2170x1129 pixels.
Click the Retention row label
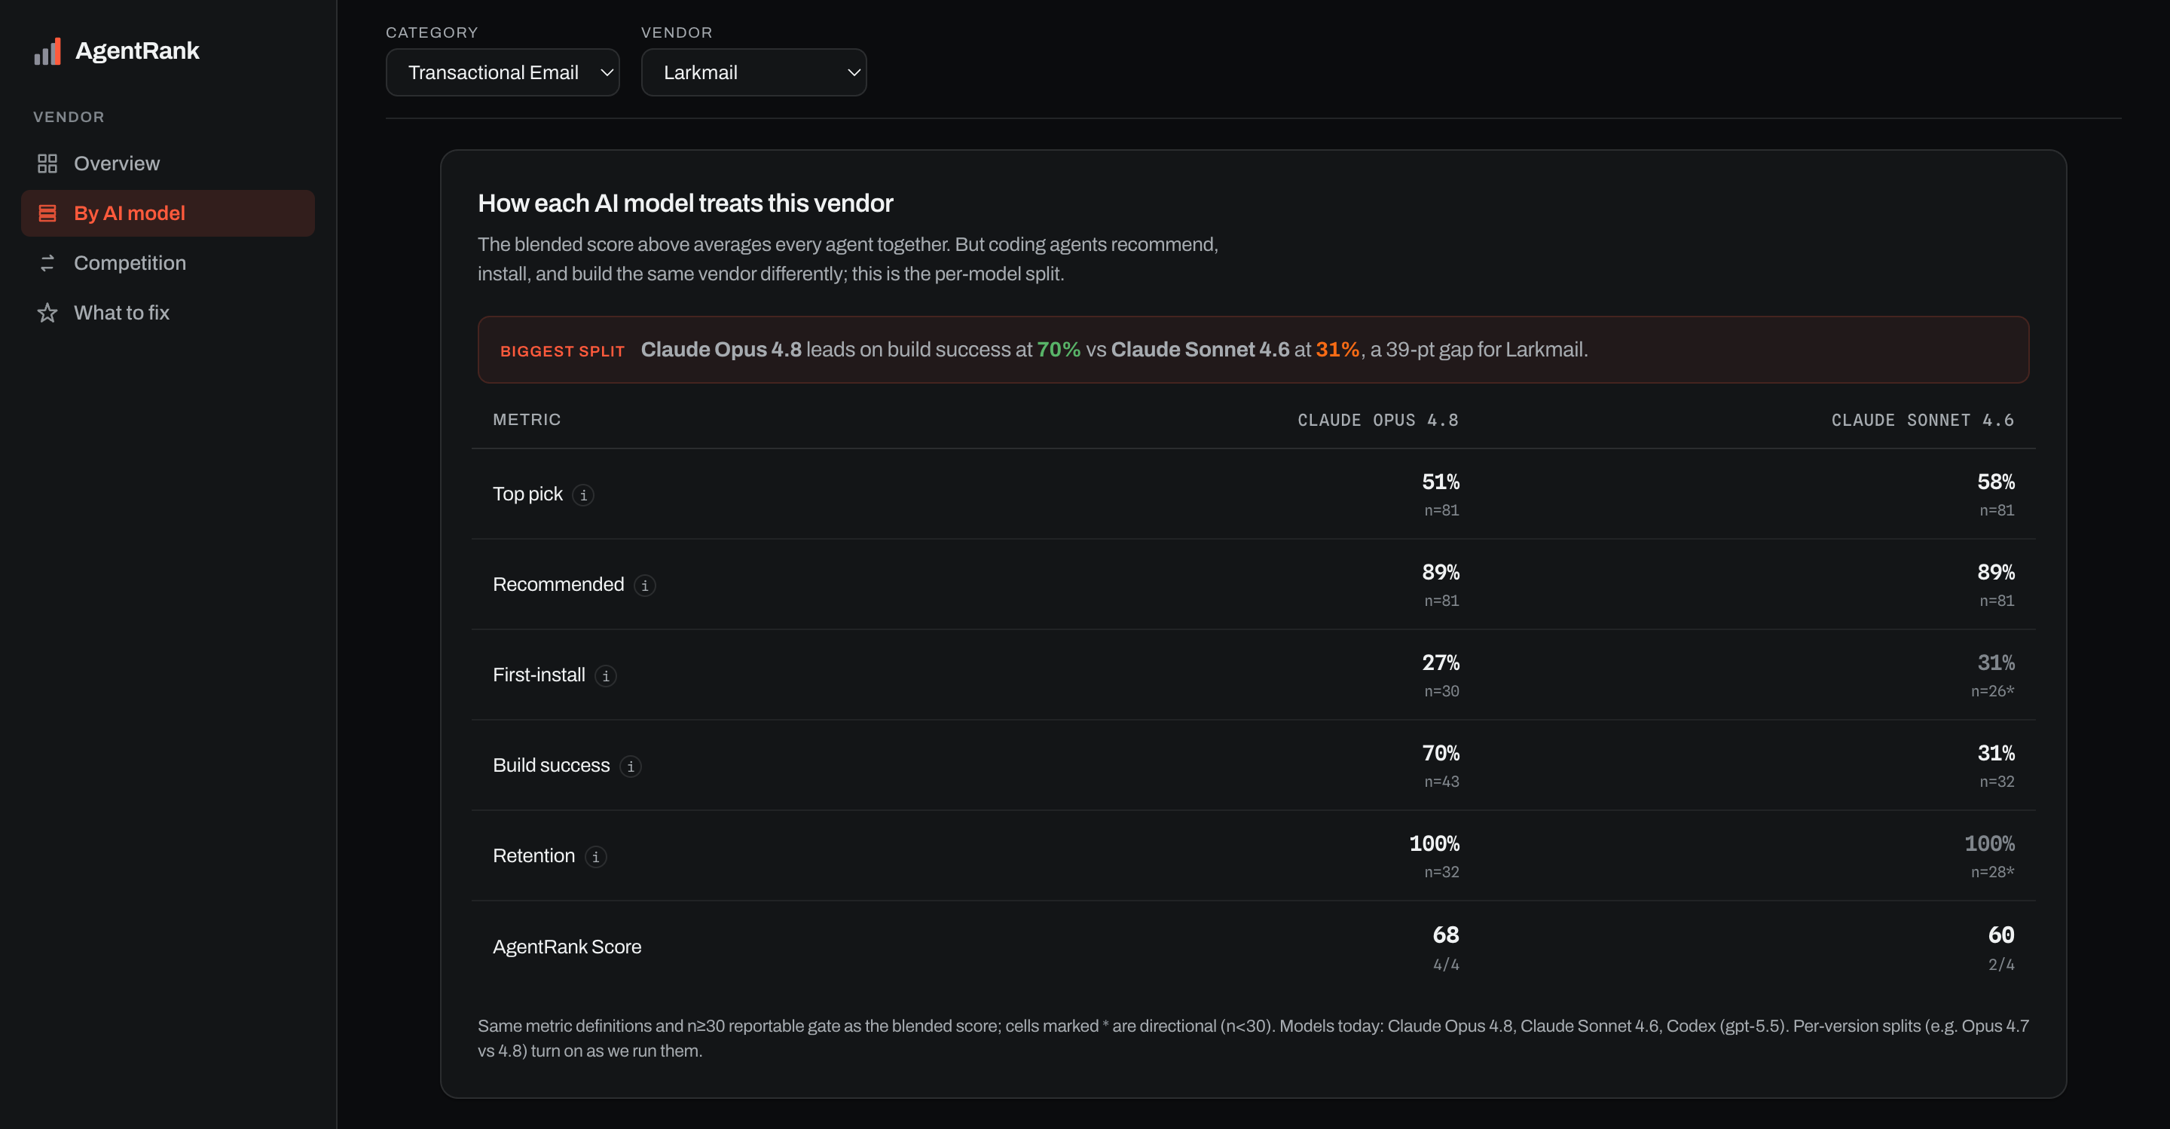pos(533,856)
